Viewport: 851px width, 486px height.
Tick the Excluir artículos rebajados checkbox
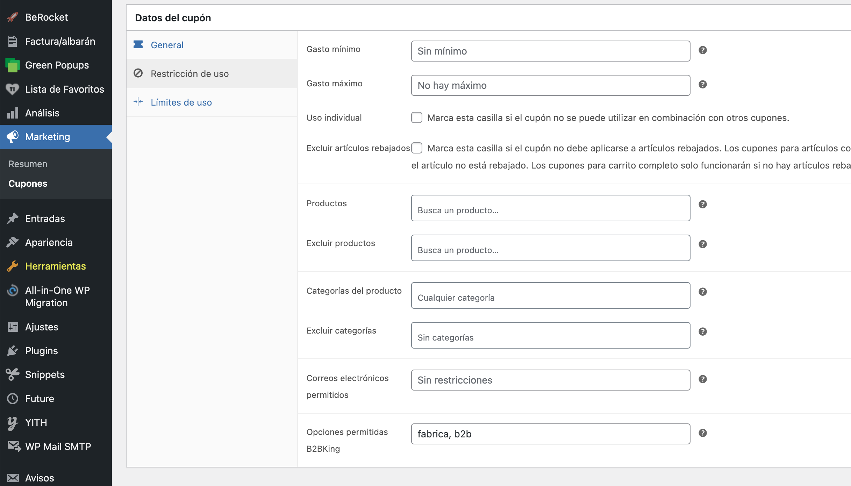coord(417,148)
